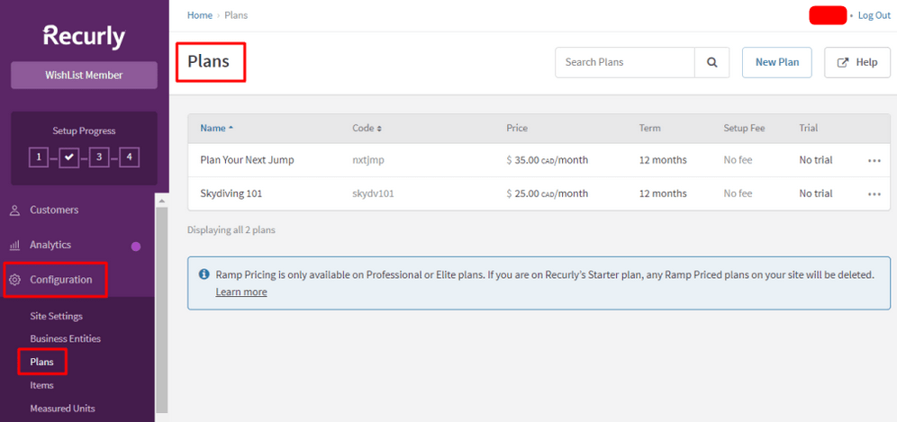Click the Displaying all 2 plans text
The width and height of the screenshot is (897, 422).
tap(231, 230)
